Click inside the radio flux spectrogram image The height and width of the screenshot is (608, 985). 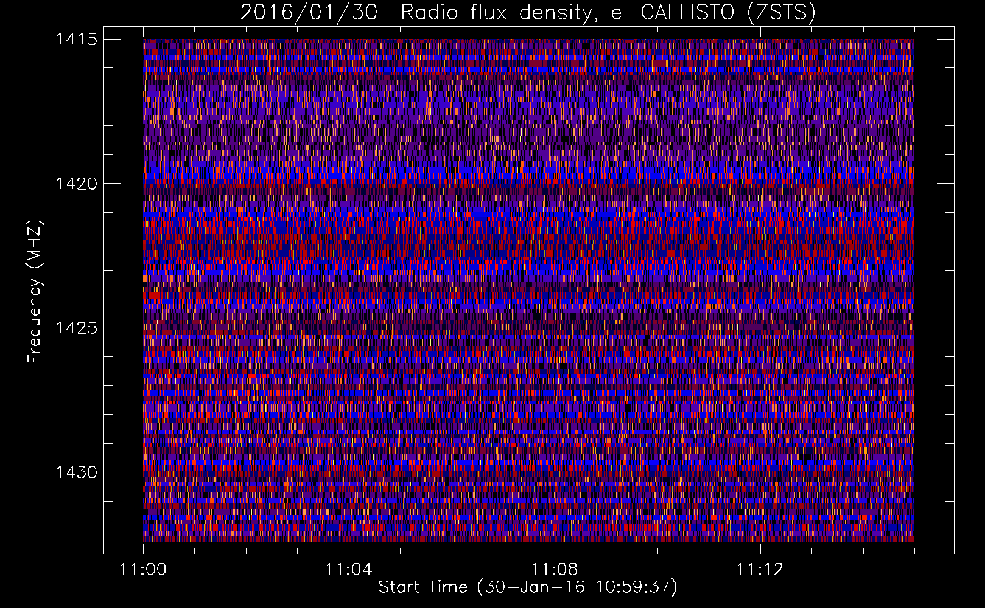(528, 290)
